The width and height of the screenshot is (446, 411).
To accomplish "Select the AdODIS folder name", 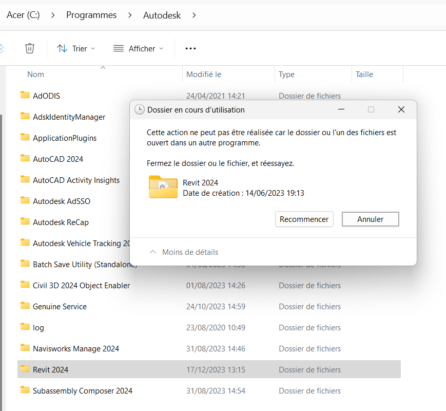I will coord(46,96).
